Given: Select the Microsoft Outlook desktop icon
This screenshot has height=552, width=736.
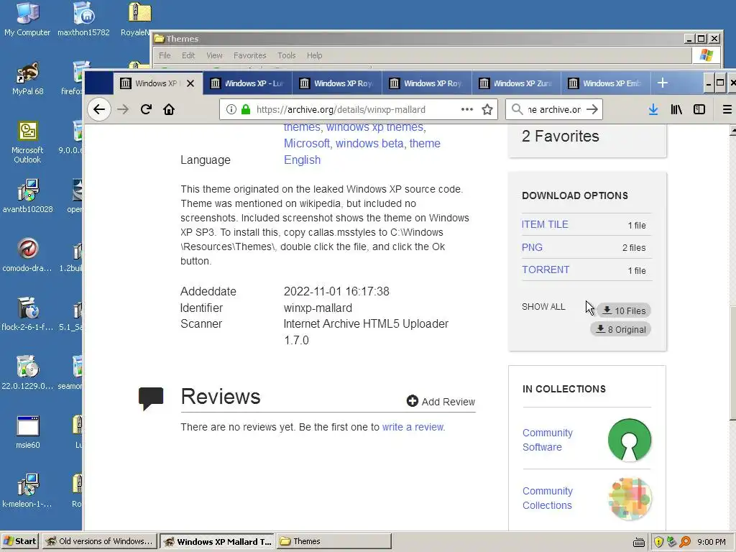Looking at the screenshot, I should 27,142.
